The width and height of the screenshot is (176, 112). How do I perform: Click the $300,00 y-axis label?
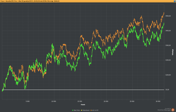(168, 45)
